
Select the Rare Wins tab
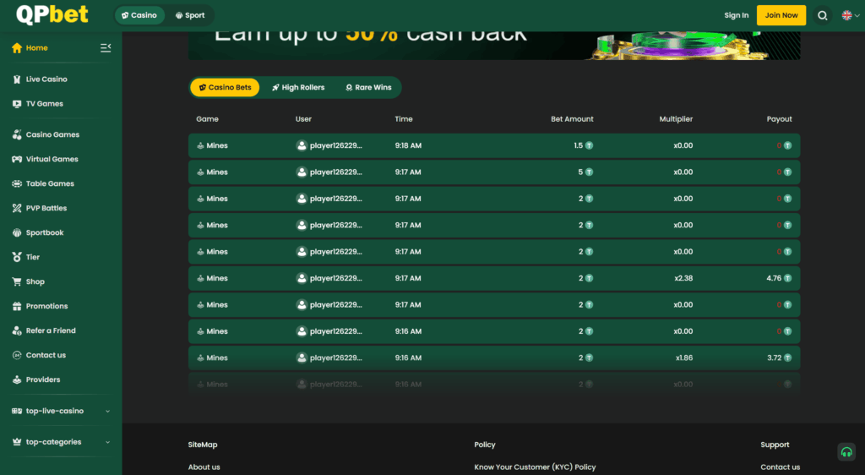point(368,87)
